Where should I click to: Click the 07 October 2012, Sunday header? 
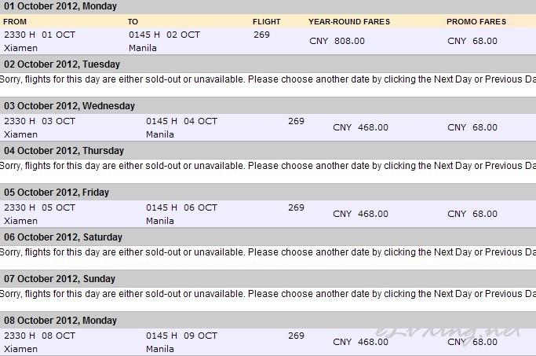click(x=60, y=279)
